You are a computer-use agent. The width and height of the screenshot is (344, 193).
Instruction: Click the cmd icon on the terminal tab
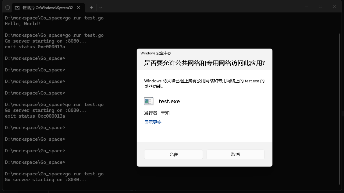click(17, 8)
